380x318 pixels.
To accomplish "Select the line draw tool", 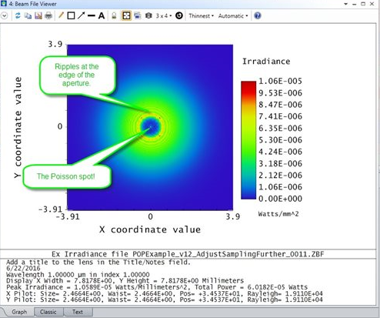I will click(x=92, y=15).
